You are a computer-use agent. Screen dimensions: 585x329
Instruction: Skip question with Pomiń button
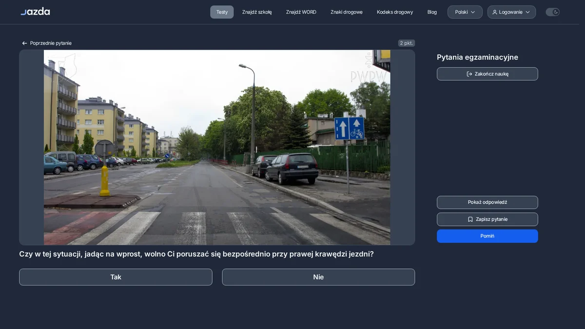click(x=487, y=236)
